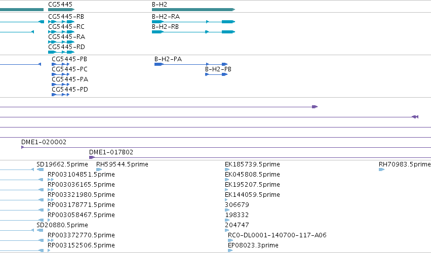The height and width of the screenshot is (253, 431).
Task: Click the CG5445 gene name label
Action: pyautogui.click(x=60, y=5)
